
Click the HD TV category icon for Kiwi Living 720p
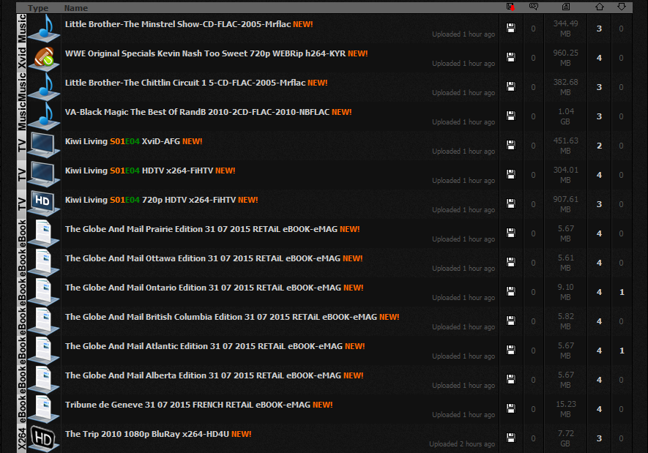click(x=44, y=203)
